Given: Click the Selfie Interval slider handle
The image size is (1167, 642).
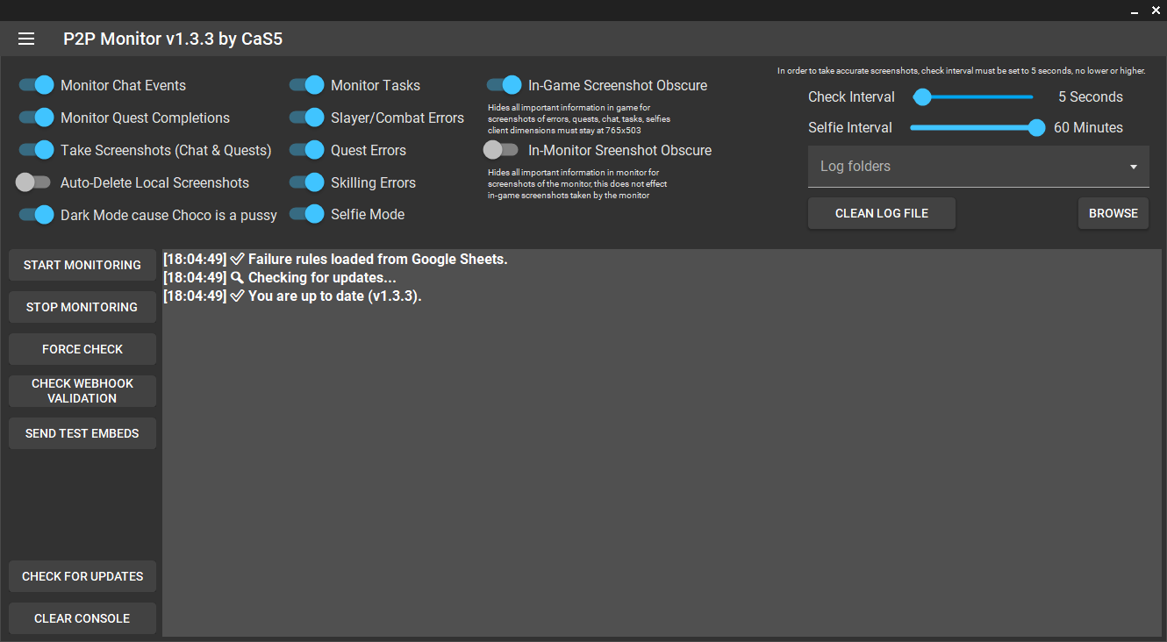Looking at the screenshot, I should 1037,127.
